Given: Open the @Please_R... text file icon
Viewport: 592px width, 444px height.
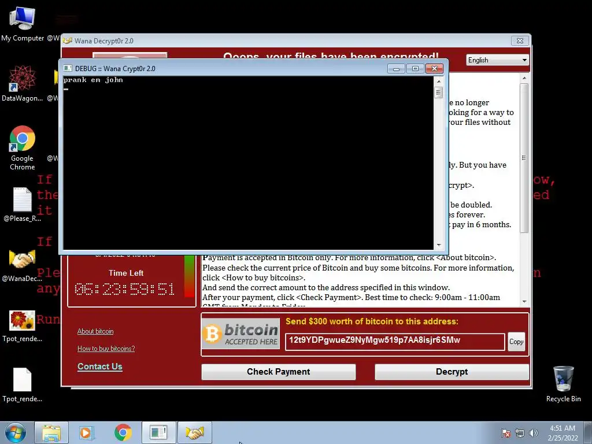Looking at the screenshot, I should tap(22, 205).
